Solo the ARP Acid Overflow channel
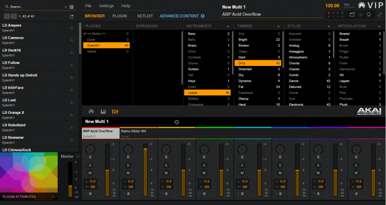386x205 pixels. 90,165
